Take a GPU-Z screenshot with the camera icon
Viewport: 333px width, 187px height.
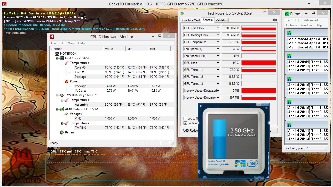(274, 20)
